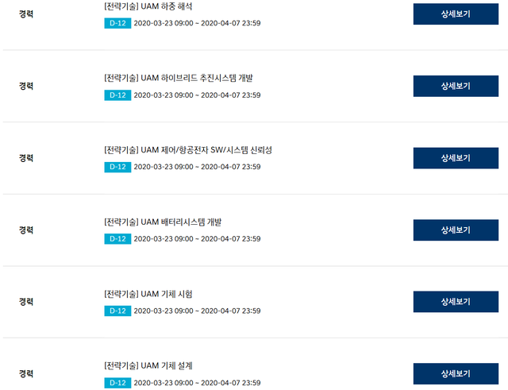Open the UAM 배터리시스템 개발 title link
Viewport: 508px width, 390px height.
point(168,222)
